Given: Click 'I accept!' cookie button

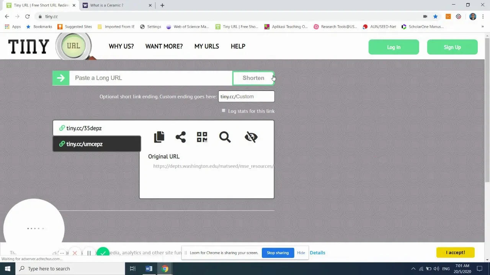Looking at the screenshot, I should click(x=455, y=252).
